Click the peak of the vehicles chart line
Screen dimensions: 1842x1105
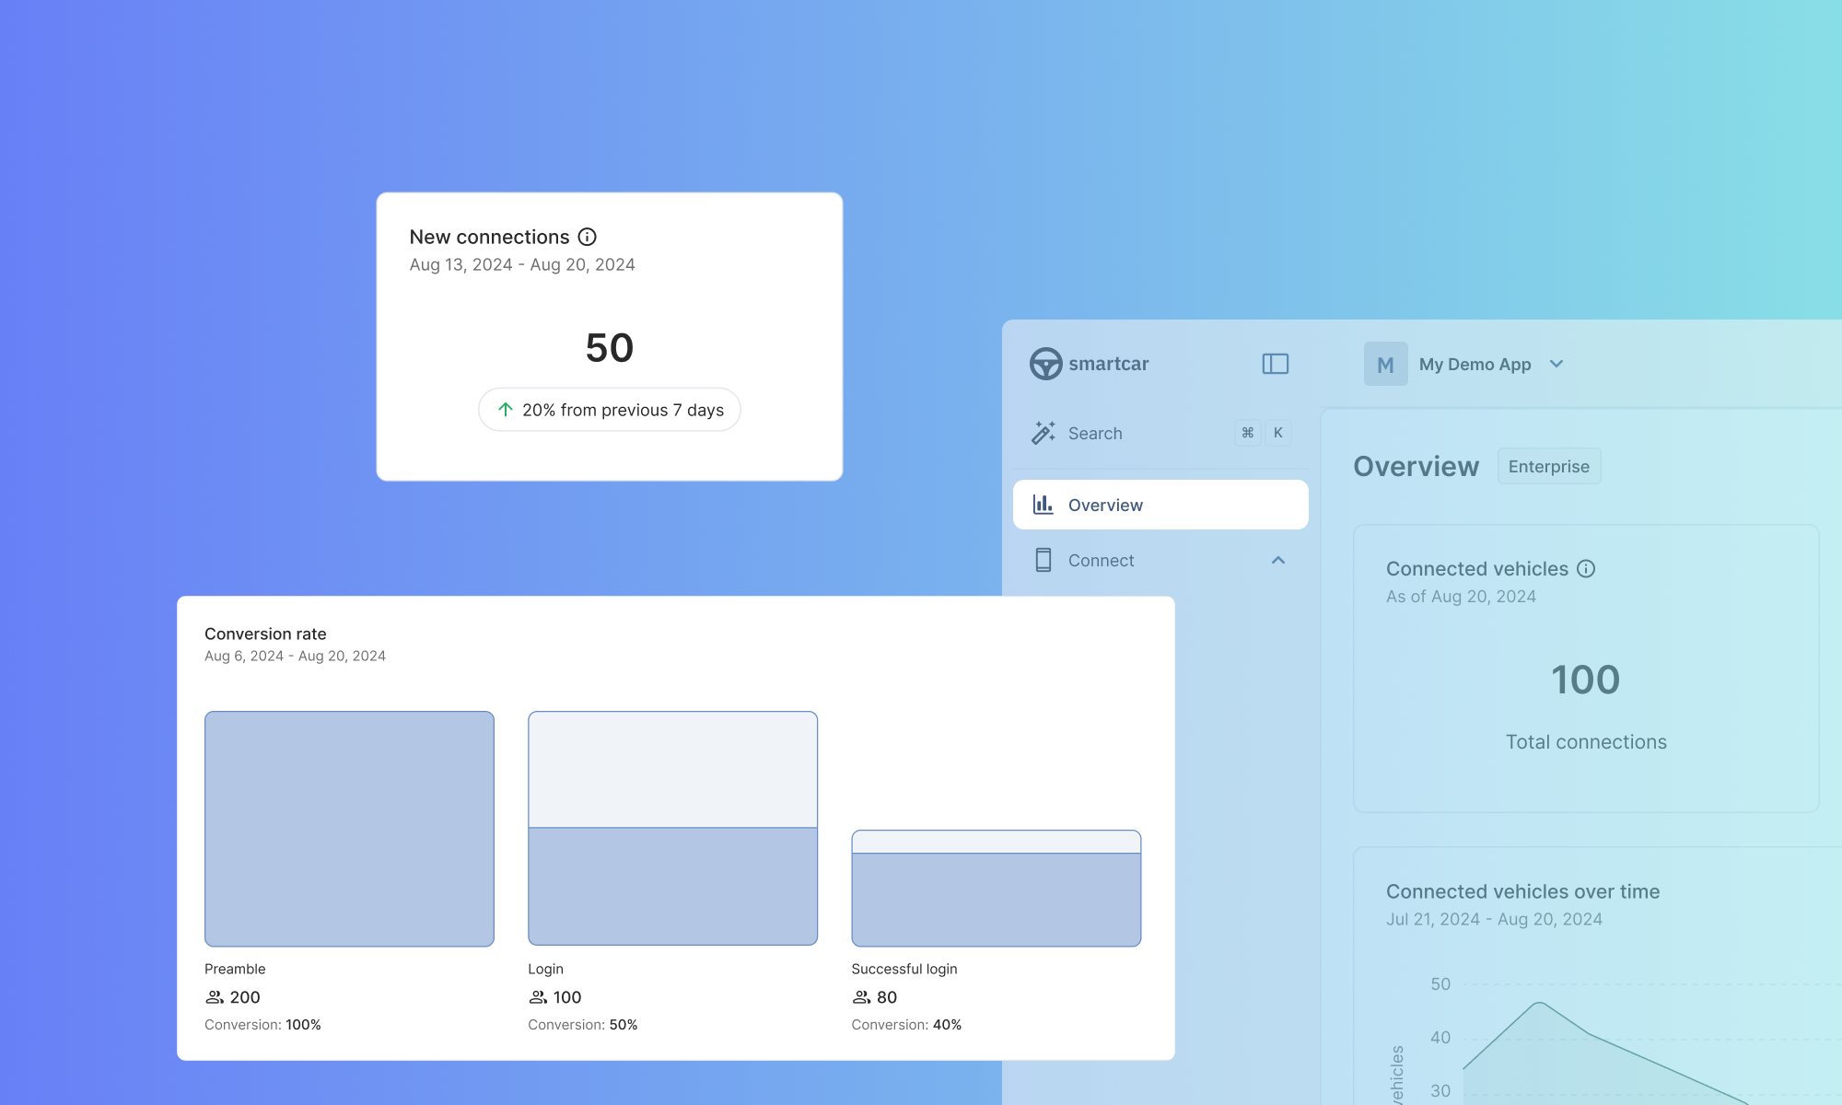[1539, 1003]
